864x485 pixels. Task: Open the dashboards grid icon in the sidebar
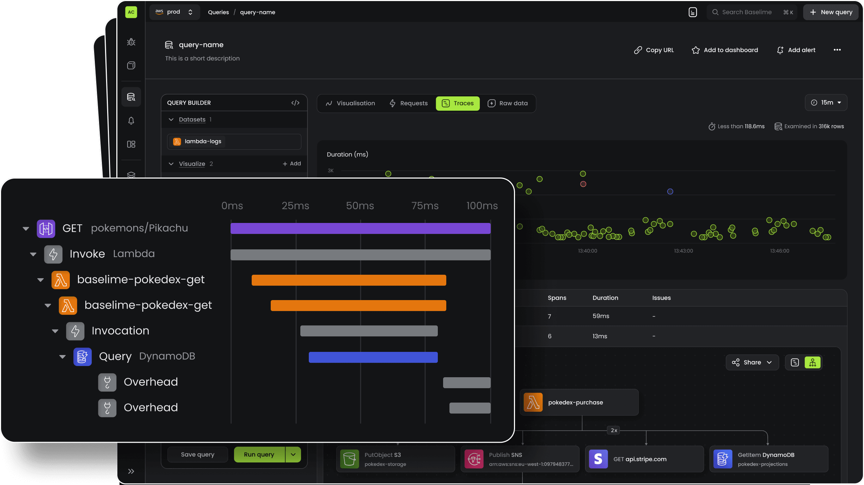point(131,144)
